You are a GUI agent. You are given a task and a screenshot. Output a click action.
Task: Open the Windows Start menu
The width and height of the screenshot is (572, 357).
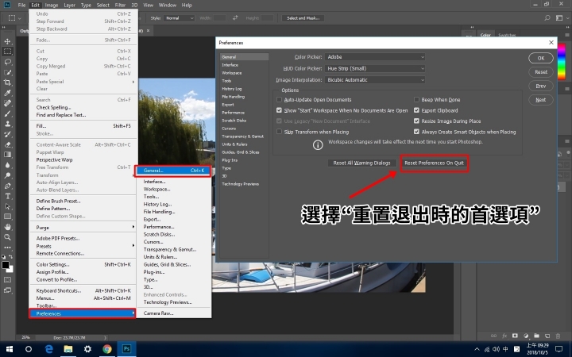9,349
